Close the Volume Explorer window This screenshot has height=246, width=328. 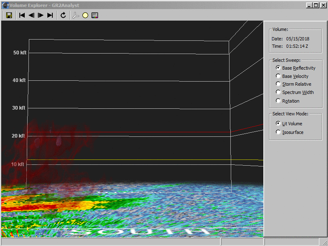pos(323,5)
